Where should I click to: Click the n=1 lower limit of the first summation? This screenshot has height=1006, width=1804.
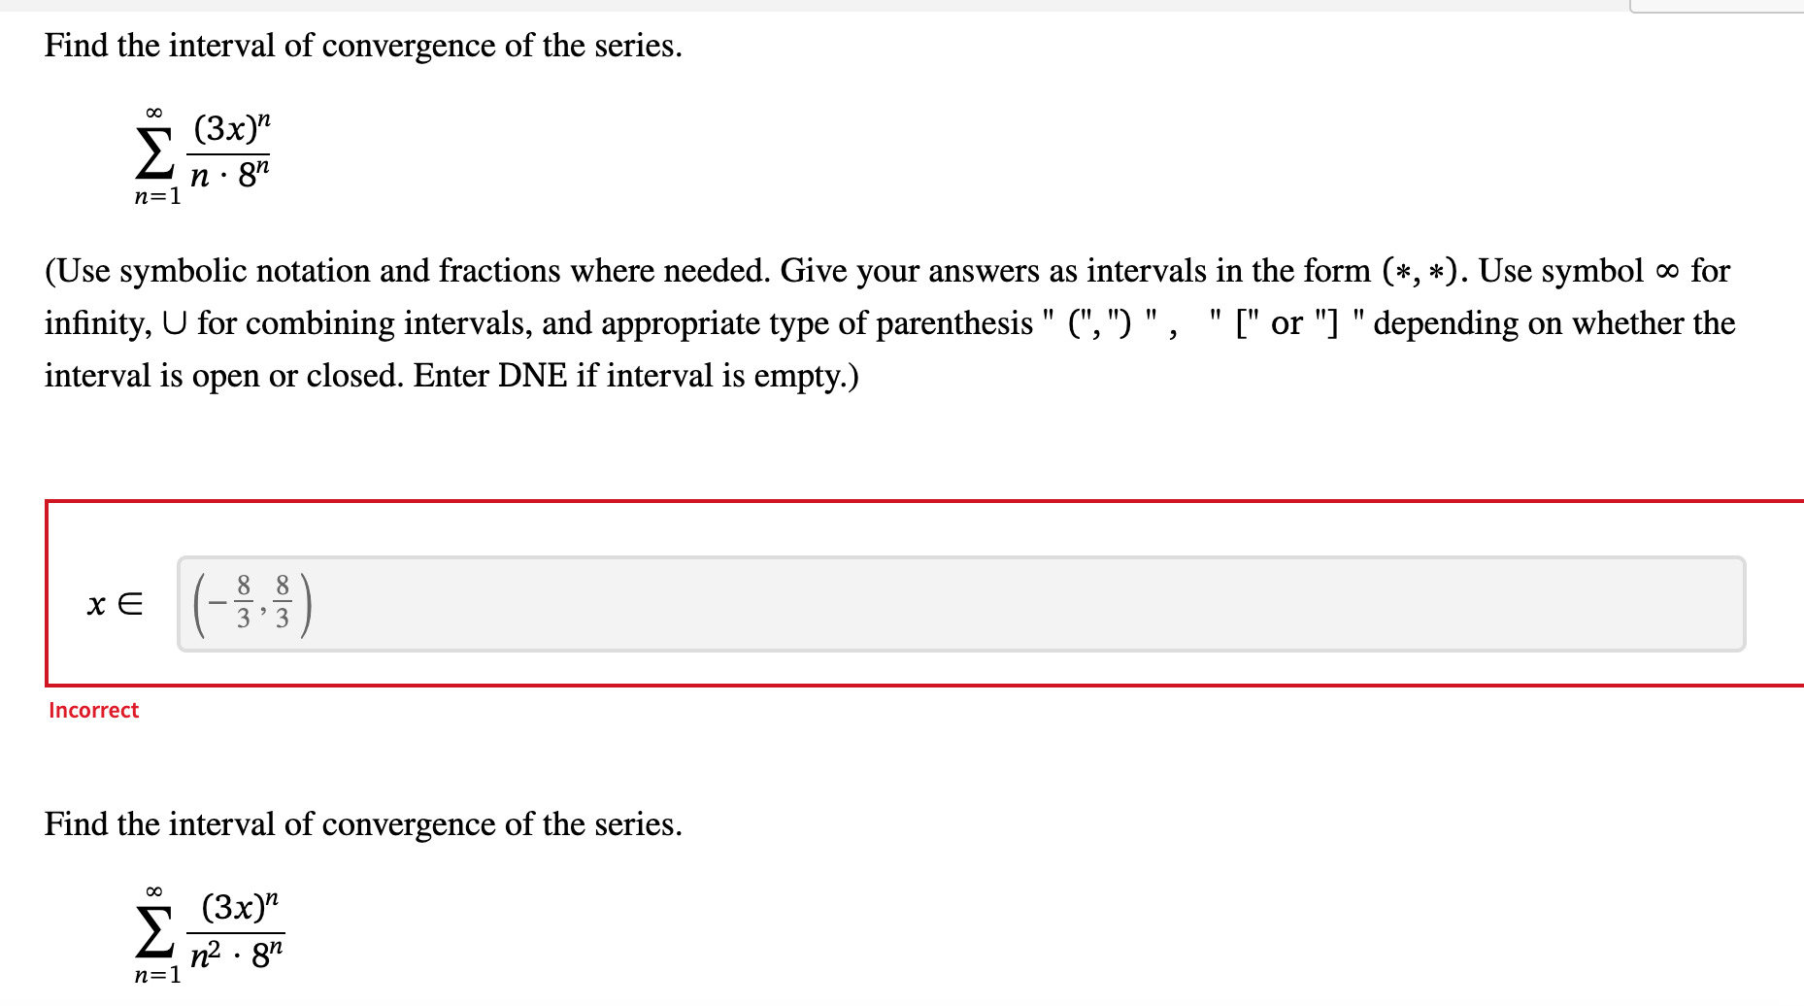tap(155, 197)
